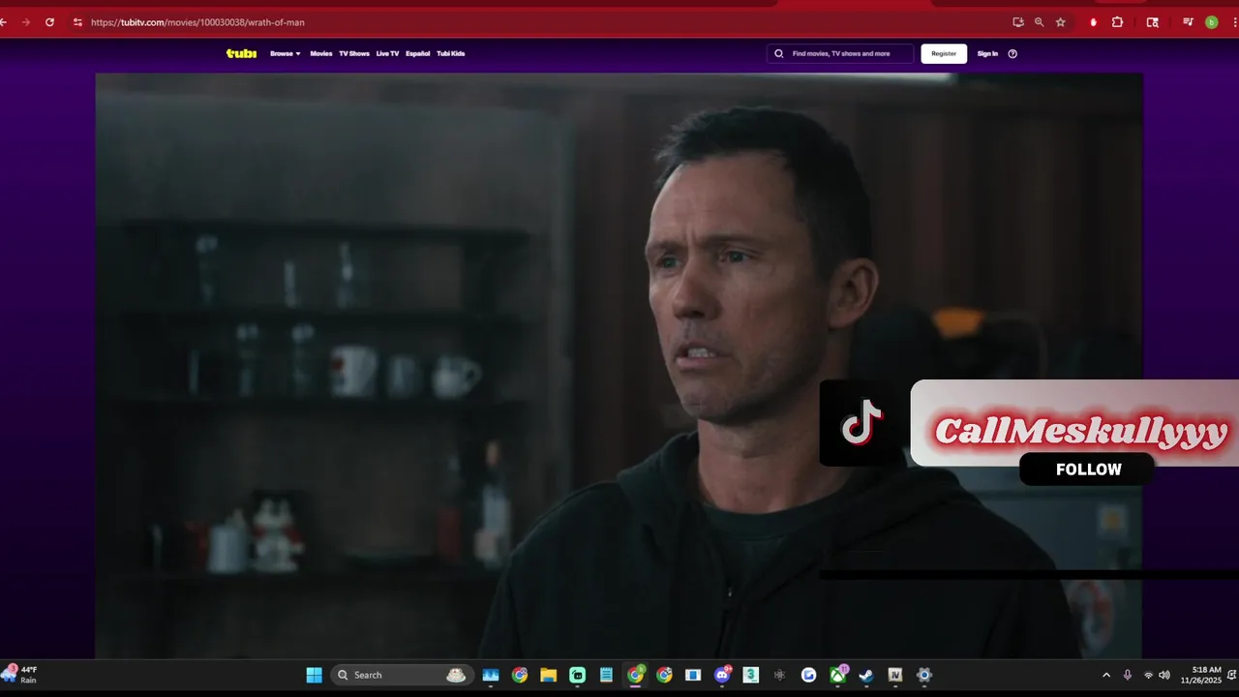
Task: Open Settings gear from the taskbar
Action: pyautogui.click(x=924, y=675)
